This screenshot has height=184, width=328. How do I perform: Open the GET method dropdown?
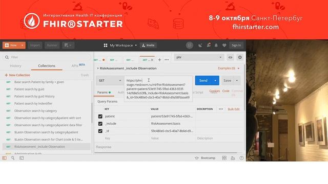click(x=110, y=81)
